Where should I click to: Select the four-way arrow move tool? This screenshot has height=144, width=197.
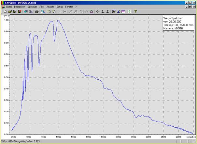(x=98, y=11)
